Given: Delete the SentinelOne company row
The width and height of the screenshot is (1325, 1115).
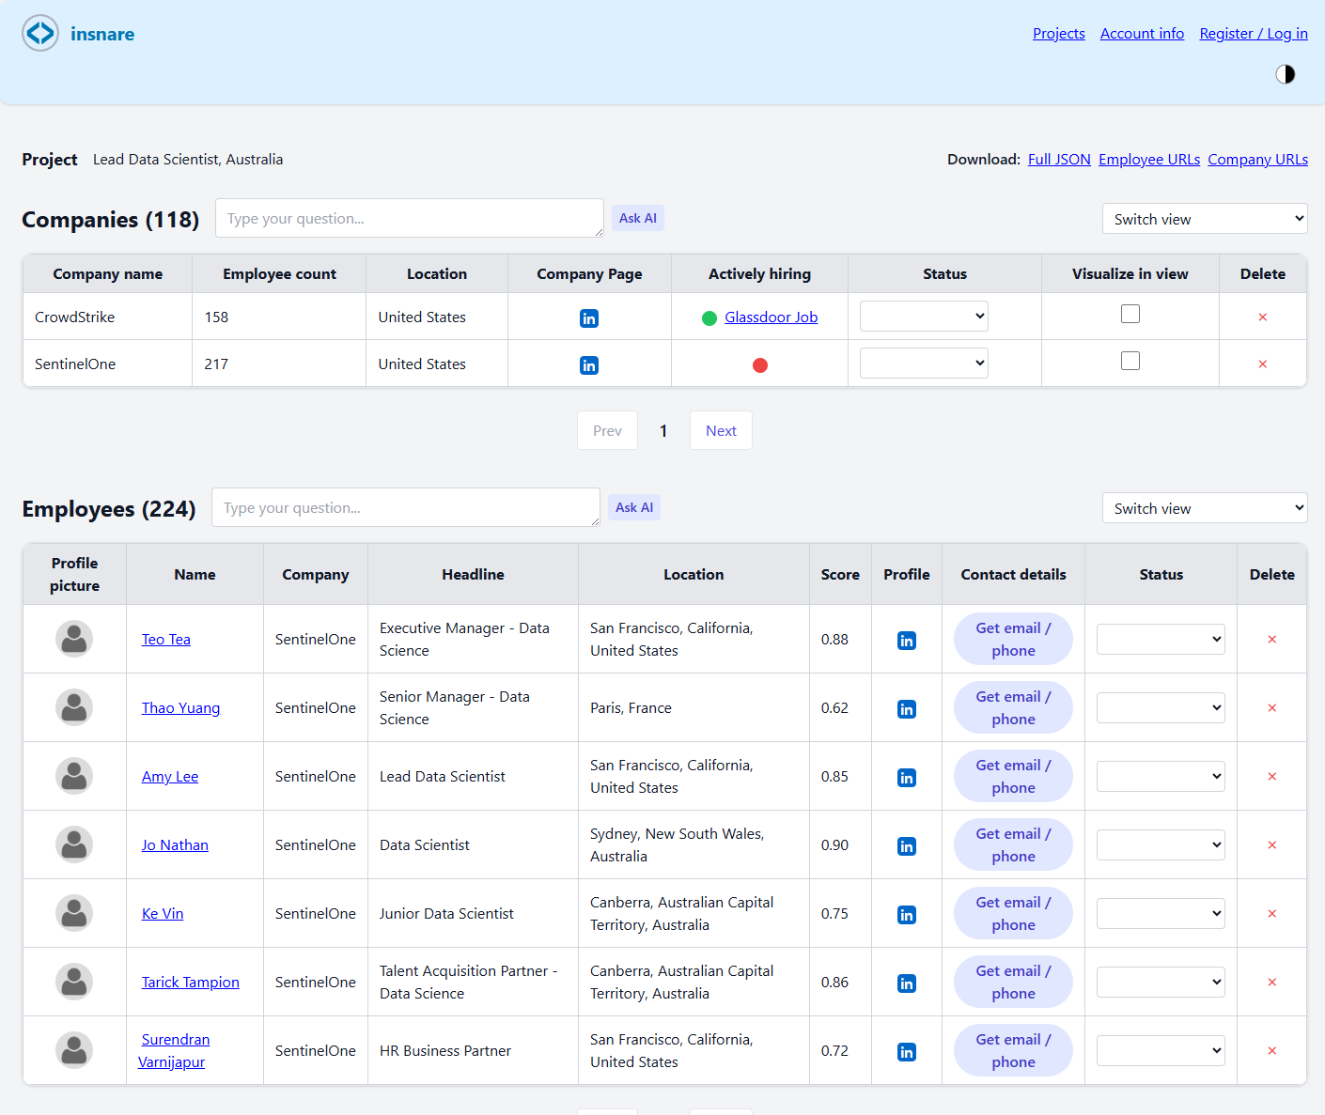Looking at the screenshot, I should 1262,364.
